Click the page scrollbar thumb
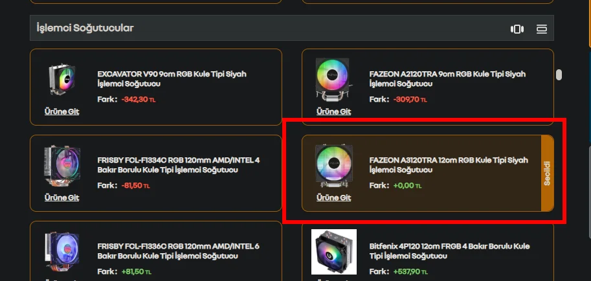Image resolution: width=591 pixels, height=281 pixels. pyautogui.click(x=559, y=74)
